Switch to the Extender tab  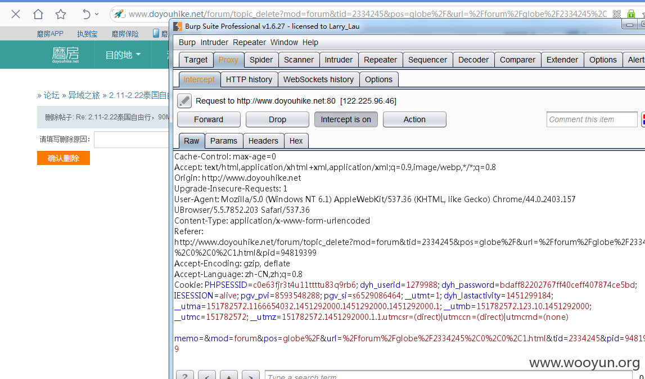tap(562, 60)
